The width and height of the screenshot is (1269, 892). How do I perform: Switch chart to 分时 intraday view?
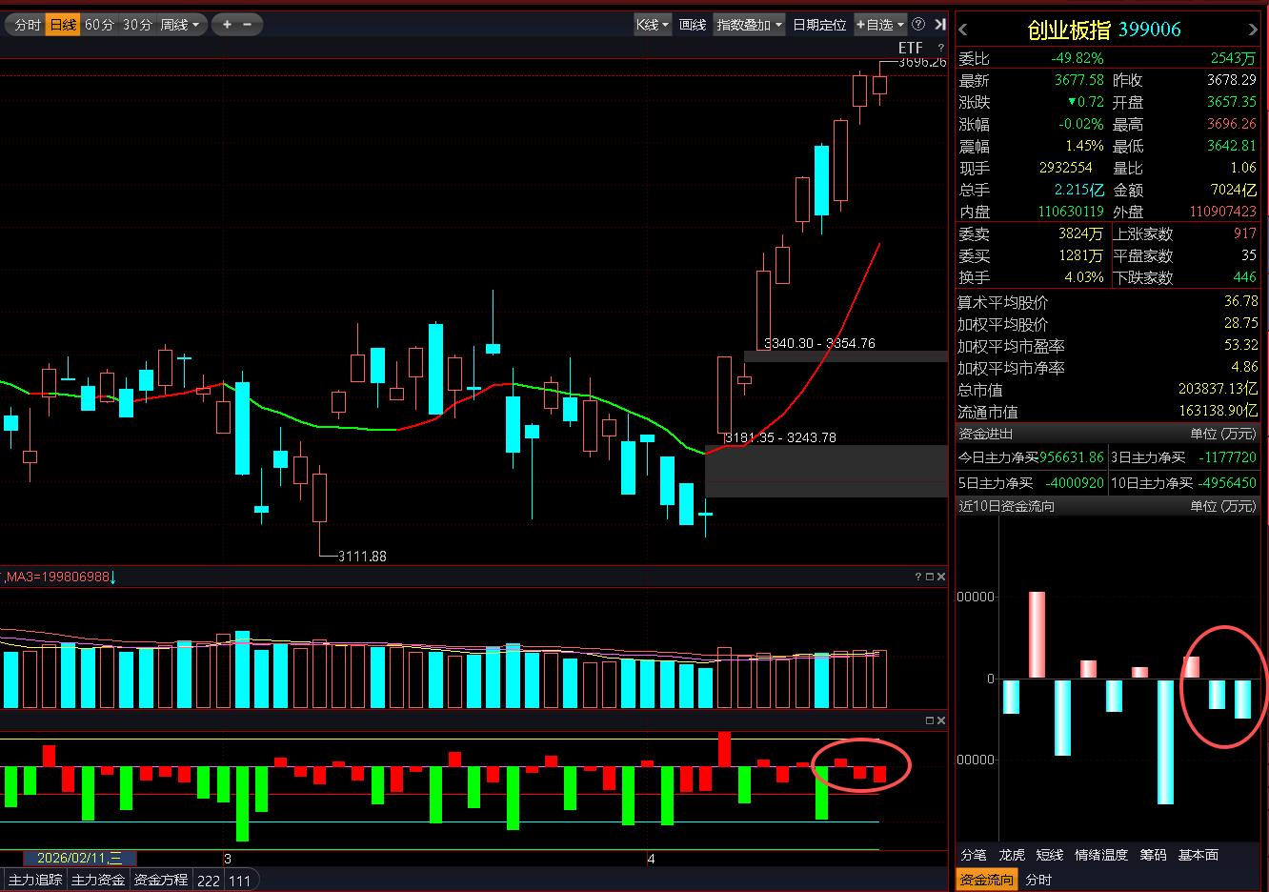[x=28, y=25]
